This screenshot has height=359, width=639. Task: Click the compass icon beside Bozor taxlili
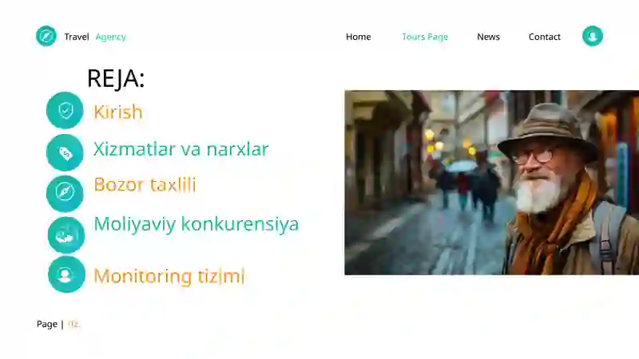(65, 193)
